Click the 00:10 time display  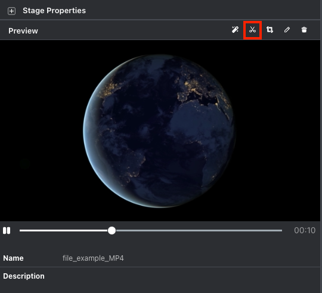(x=305, y=230)
